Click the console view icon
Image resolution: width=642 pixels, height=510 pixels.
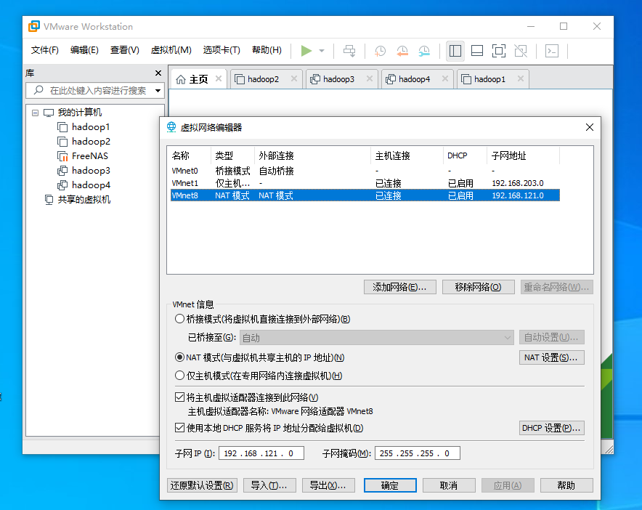[x=552, y=51]
